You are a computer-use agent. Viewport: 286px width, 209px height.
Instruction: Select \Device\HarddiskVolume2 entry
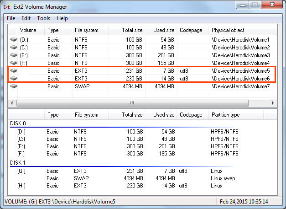click(240, 48)
